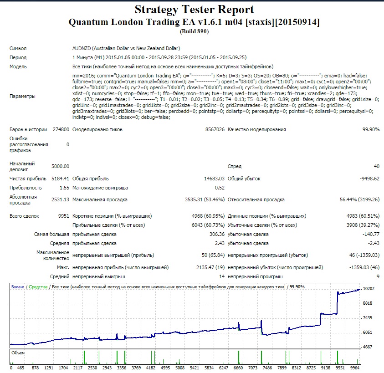Click the Strategy Tester Report title
This screenshot has height=373, width=384.
pyautogui.click(x=194, y=10)
